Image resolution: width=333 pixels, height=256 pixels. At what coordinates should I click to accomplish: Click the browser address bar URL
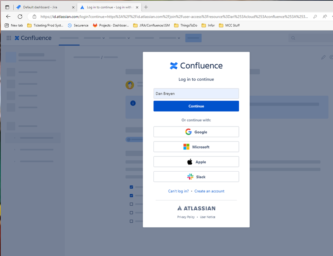tap(174, 17)
